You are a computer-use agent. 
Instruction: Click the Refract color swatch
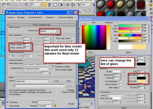(x=117, y=72)
